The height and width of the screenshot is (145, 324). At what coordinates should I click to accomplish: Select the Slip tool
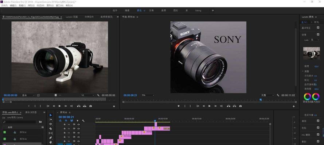coord(51,133)
